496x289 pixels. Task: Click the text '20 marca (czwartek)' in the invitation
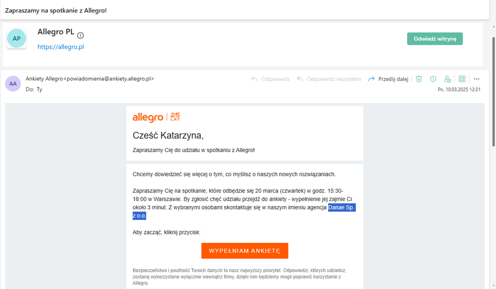click(x=281, y=191)
